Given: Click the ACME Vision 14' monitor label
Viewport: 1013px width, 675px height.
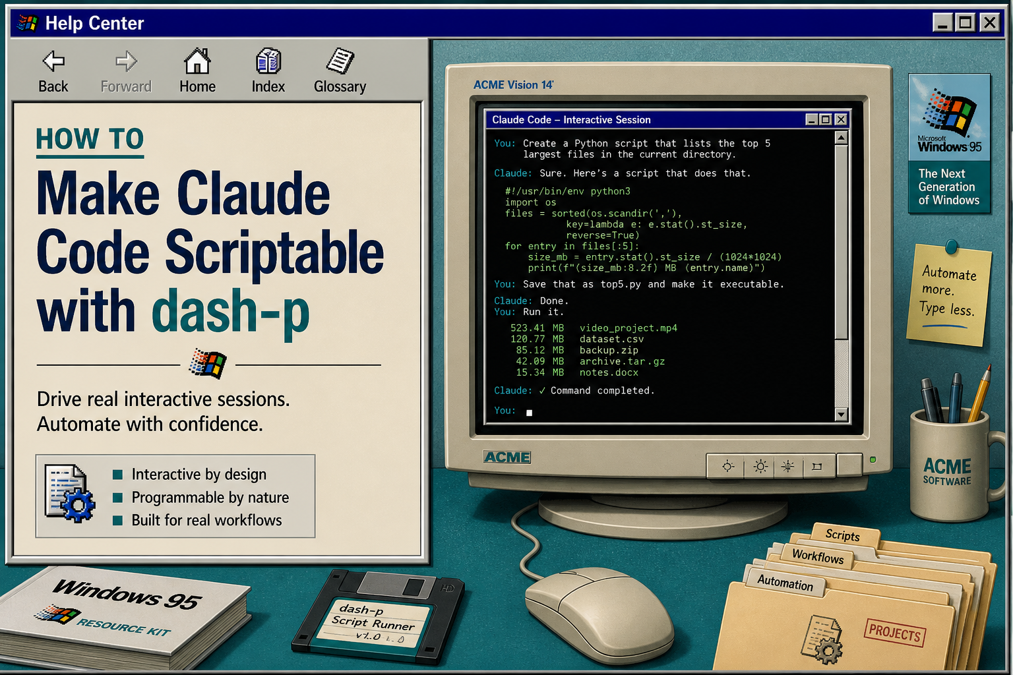Looking at the screenshot, I should [514, 84].
